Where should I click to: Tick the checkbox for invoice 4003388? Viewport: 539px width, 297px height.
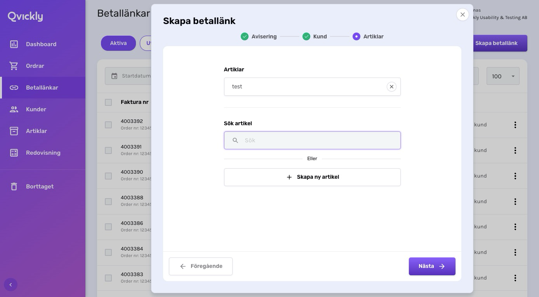click(108, 202)
